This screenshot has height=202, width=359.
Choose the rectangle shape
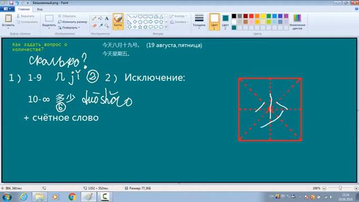[145, 16]
